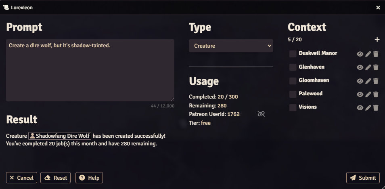
Task: Delete the Duskveil Manor context entry
Action: pos(376,54)
